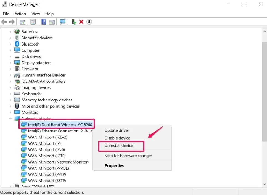Expand the Display adapters chevron
Image resolution: width=267 pixels, height=195 pixels.
coord(10,63)
